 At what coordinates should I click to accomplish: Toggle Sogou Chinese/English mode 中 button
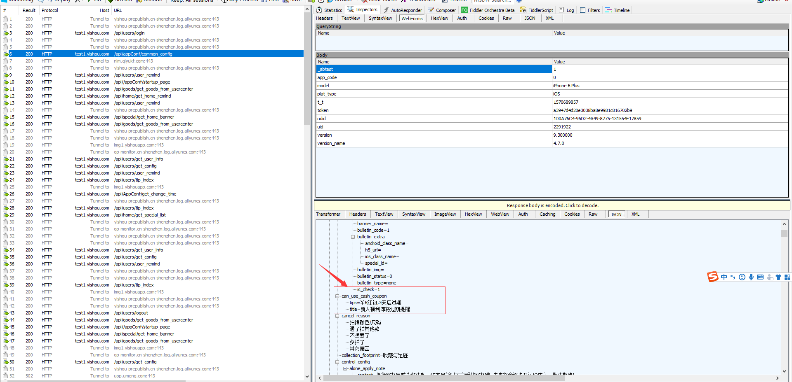click(724, 277)
